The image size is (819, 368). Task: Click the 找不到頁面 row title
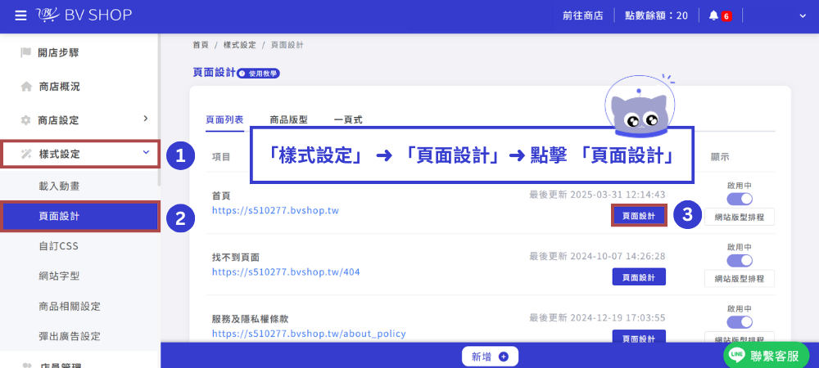click(236, 257)
